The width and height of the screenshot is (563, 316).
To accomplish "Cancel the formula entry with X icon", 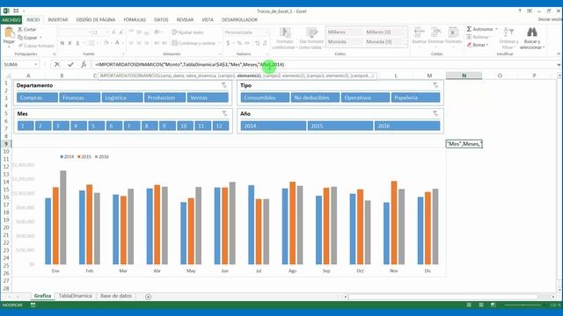I will pyautogui.click(x=57, y=64).
